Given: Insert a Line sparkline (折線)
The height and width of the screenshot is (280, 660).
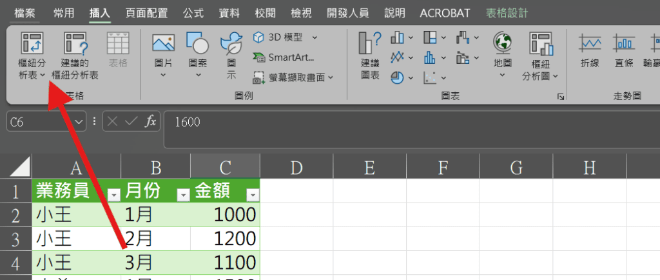Looking at the screenshot, I should (590, 45).
